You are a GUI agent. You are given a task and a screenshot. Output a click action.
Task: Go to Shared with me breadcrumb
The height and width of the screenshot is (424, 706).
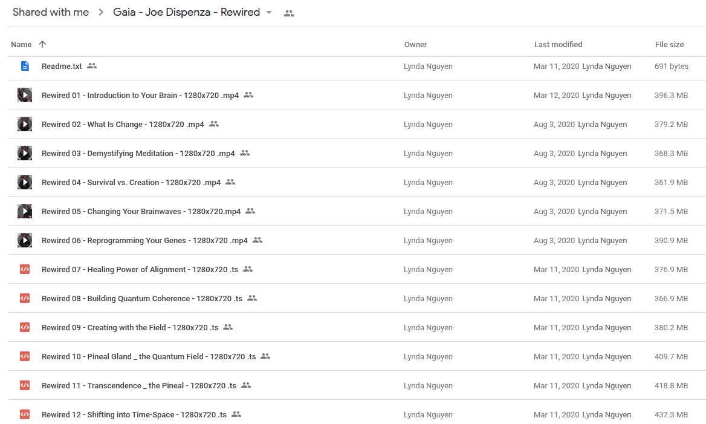tap(50, 12)
